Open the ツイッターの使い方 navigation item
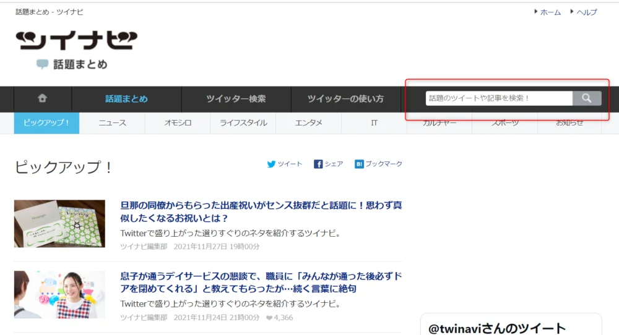This screenshot has width=619, height=335. (346, 98)
